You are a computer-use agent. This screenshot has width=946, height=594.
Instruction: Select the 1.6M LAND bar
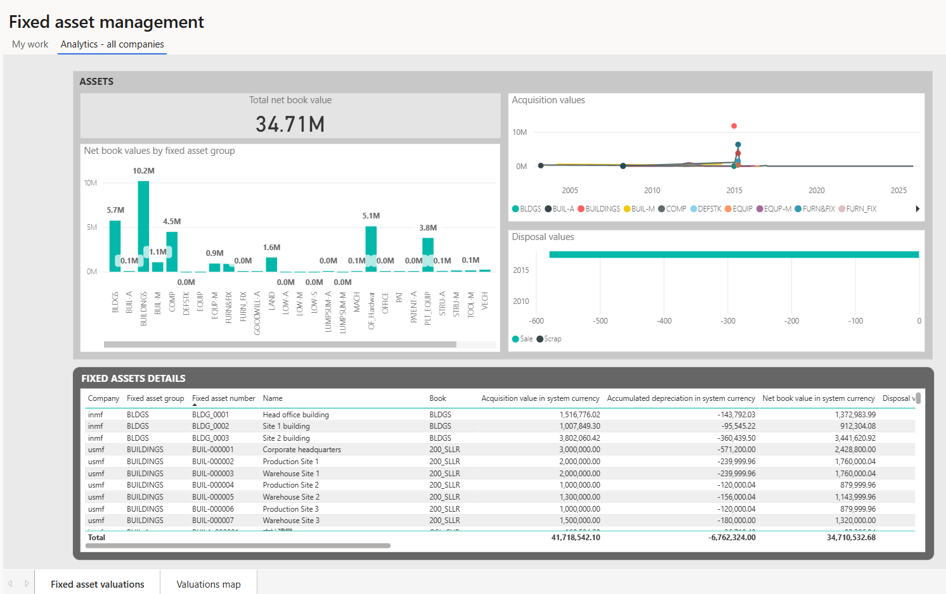[271, 265]
